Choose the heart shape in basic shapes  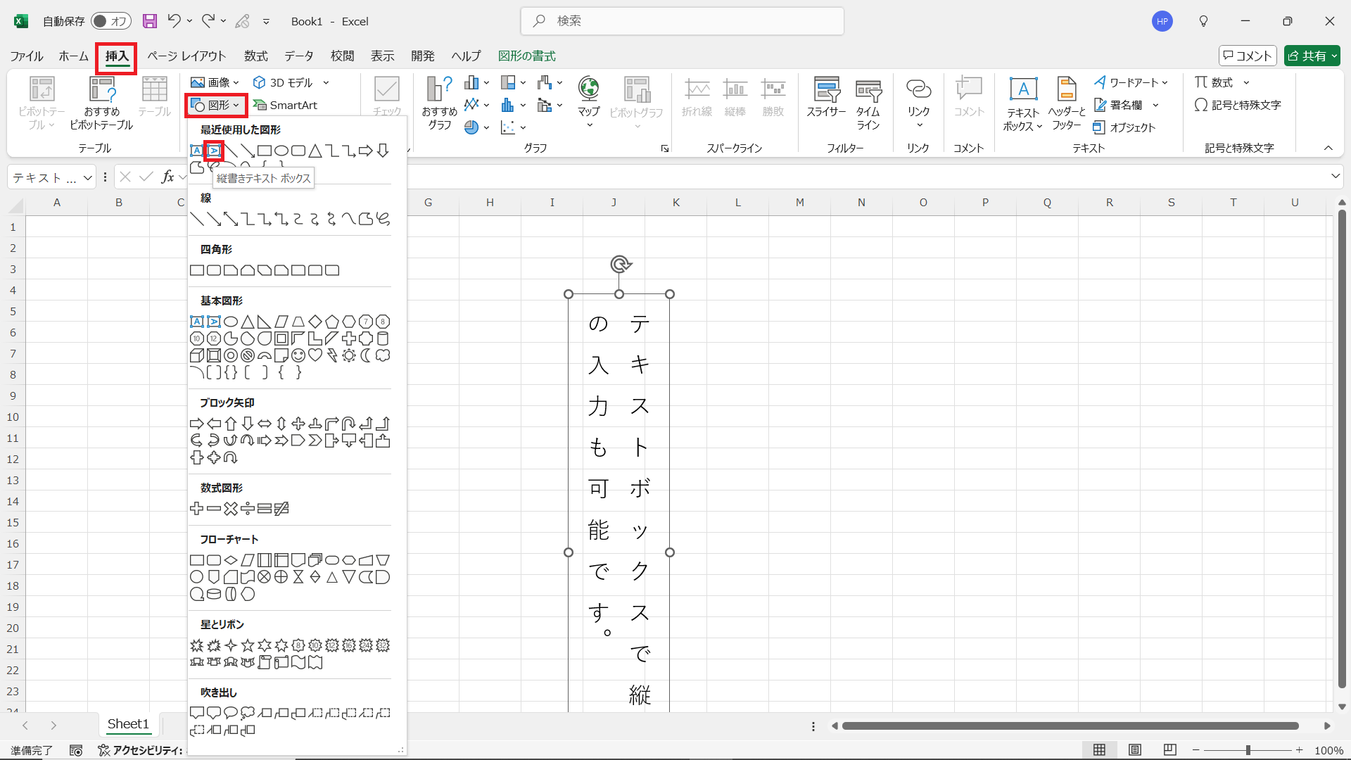[315, 355]
